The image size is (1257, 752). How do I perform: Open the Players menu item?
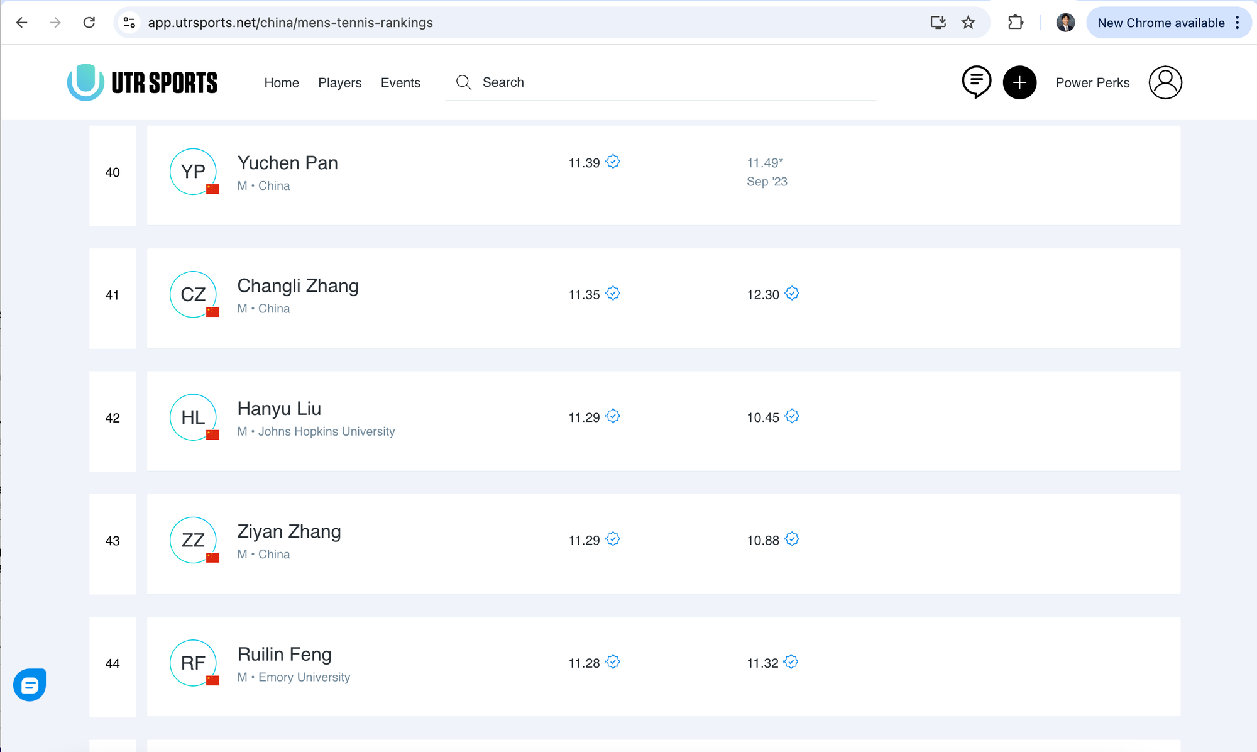pyautogui.click(x=339, y=83)
